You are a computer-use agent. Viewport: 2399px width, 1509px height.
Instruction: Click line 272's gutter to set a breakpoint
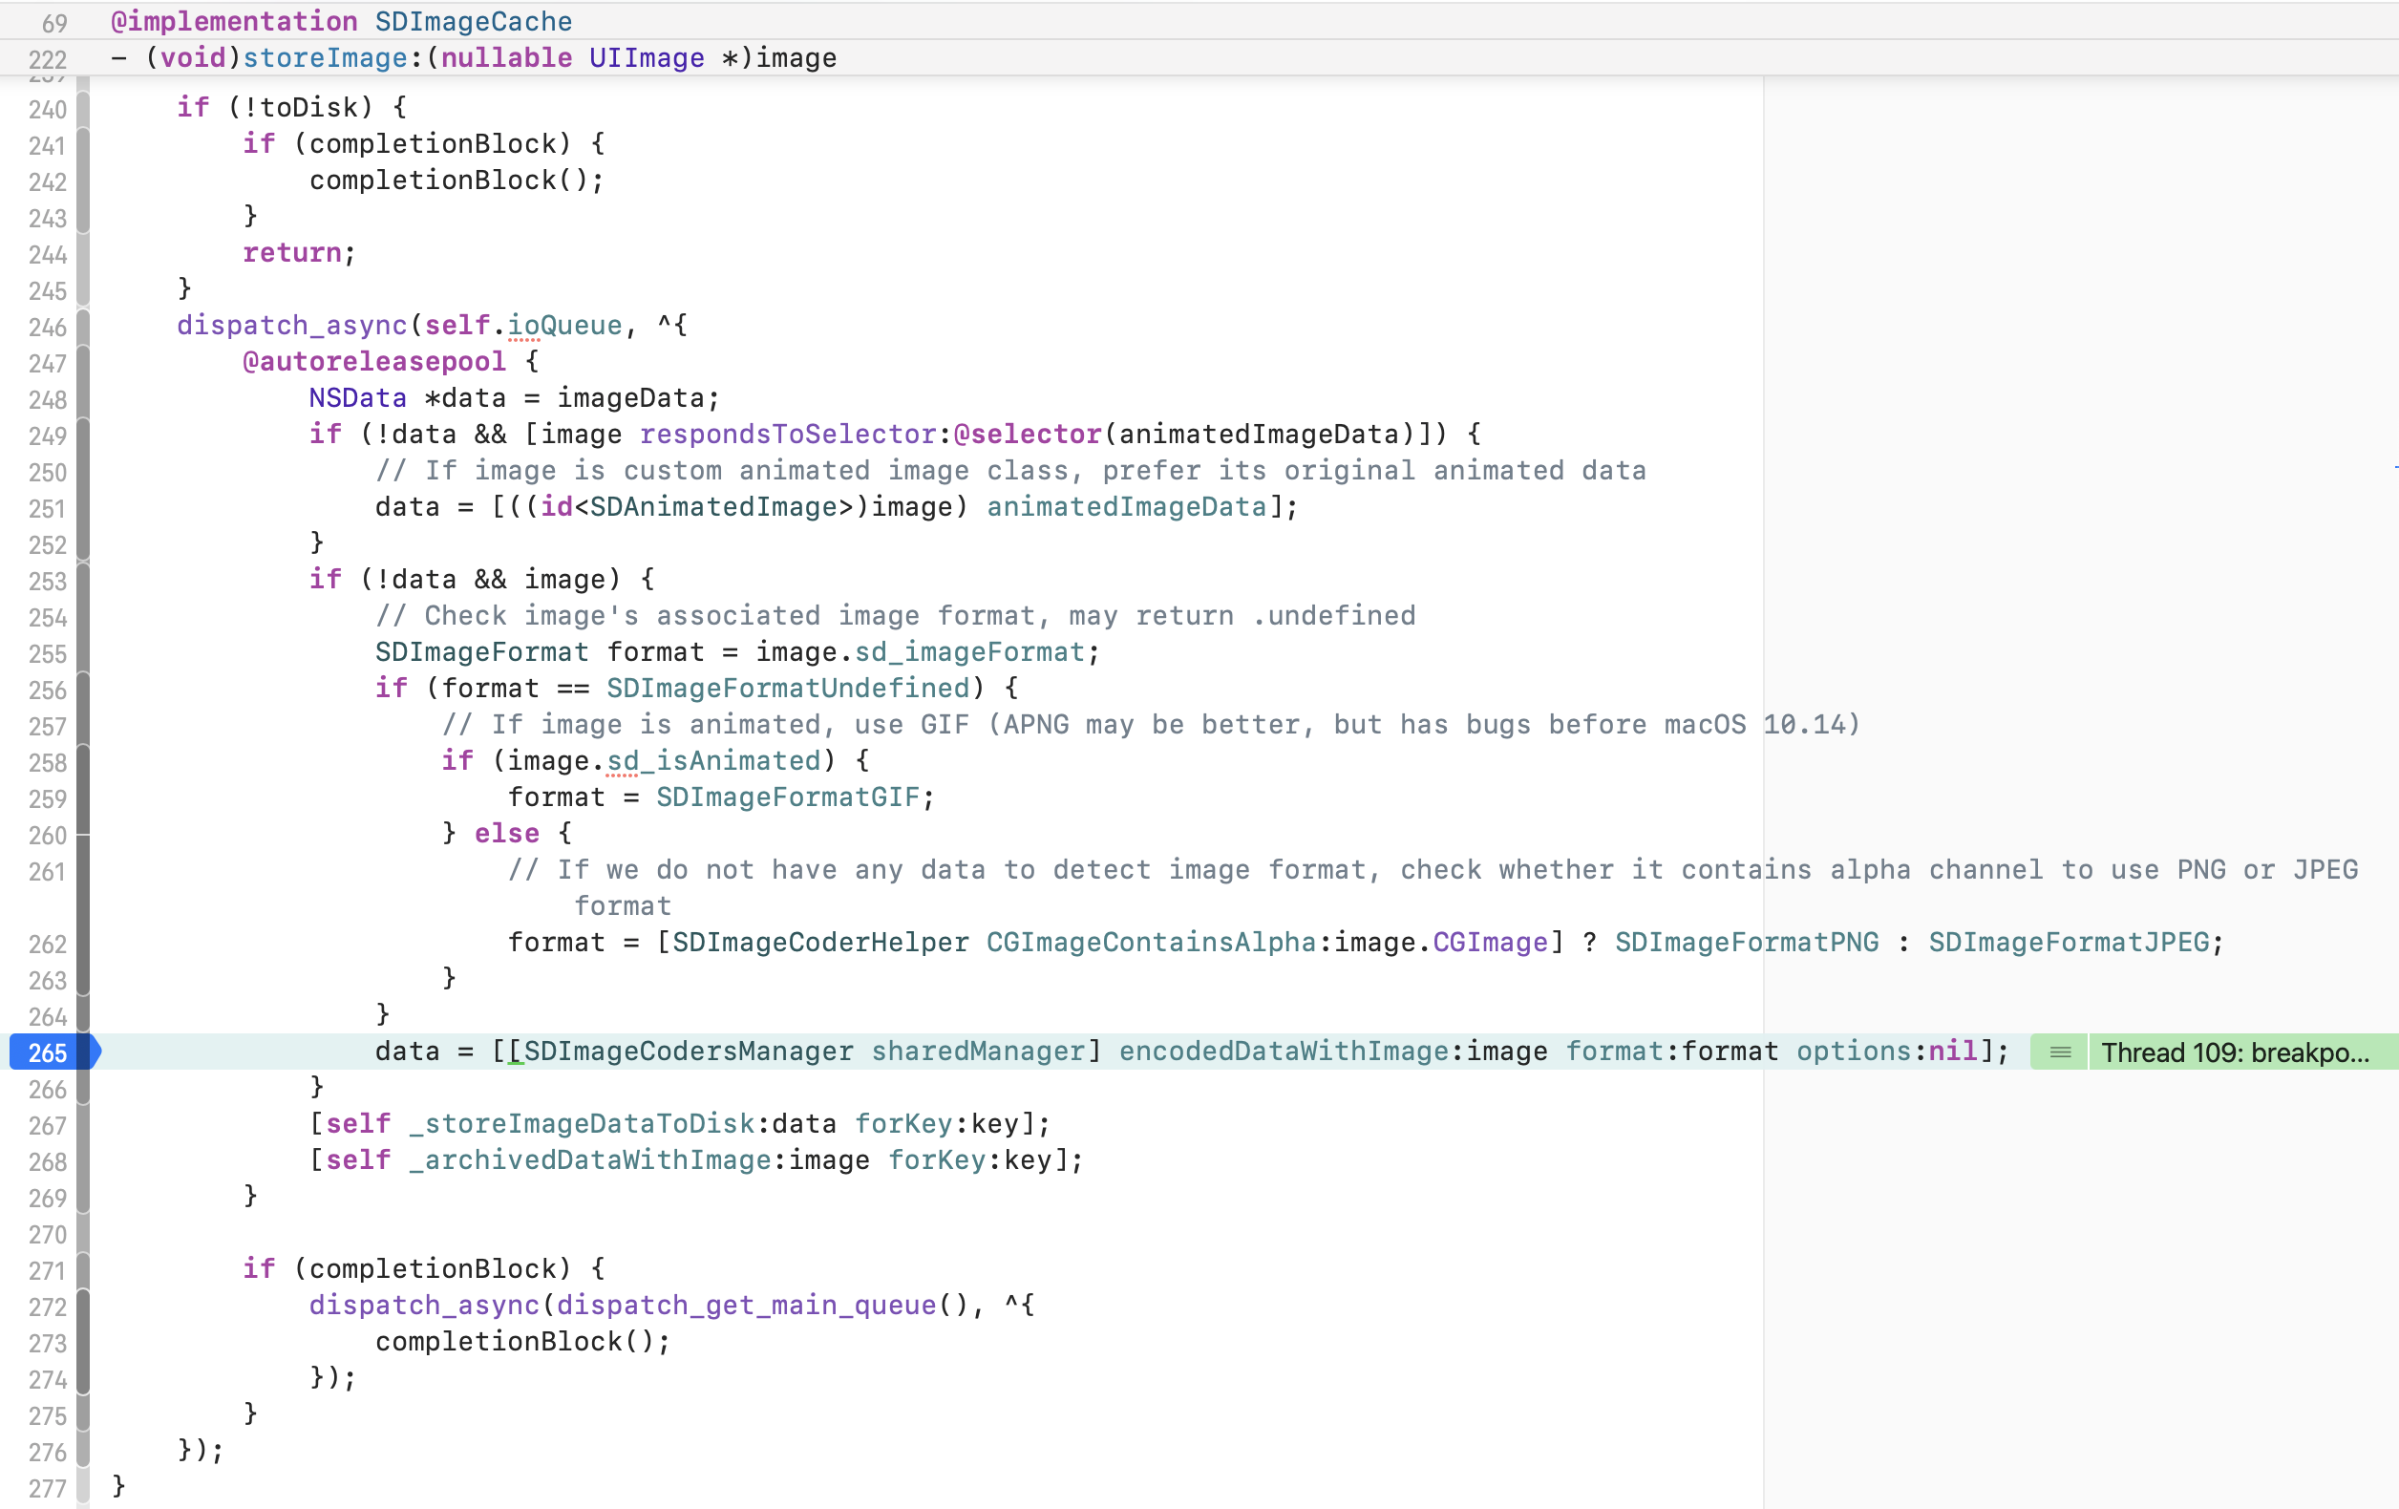click(47, 1307)
